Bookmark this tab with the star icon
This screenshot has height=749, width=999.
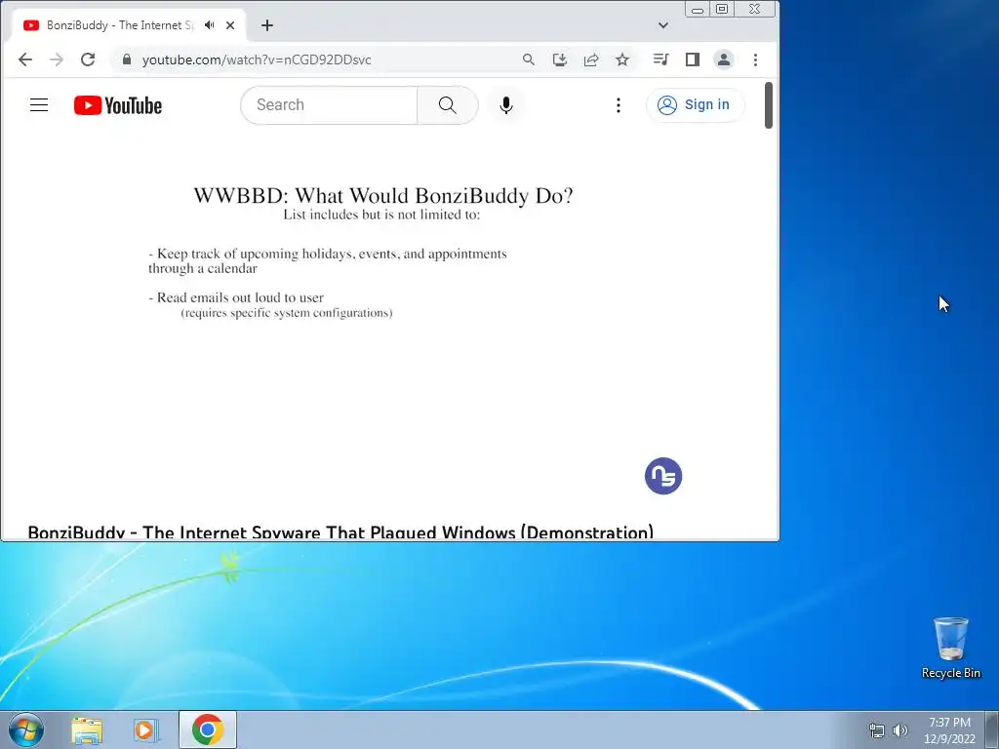coord(622,59)
